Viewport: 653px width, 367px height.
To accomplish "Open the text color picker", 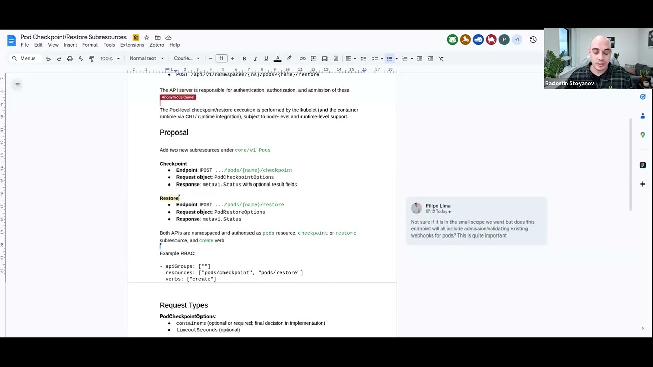I will click(x=278, y=59).
